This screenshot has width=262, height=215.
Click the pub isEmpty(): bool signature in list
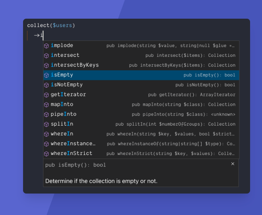(x=210, y=75)
